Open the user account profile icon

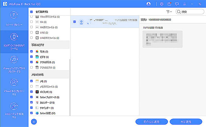[148, 4]
